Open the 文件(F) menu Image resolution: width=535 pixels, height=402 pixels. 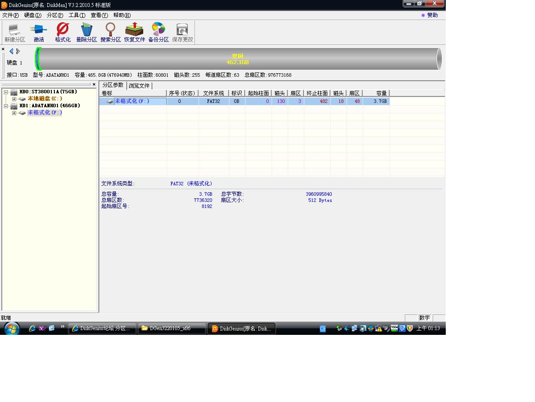click(10, 15)
